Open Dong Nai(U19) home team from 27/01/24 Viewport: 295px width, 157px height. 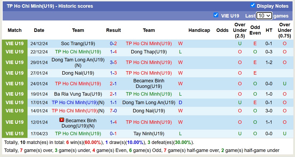tap(78, 73)
